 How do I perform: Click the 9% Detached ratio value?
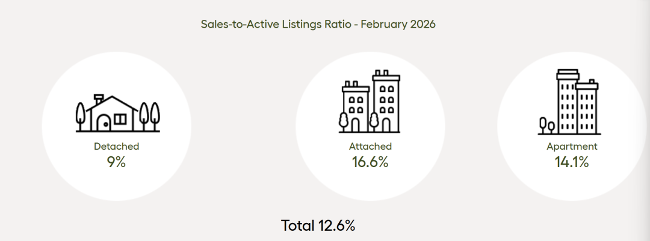116,161
